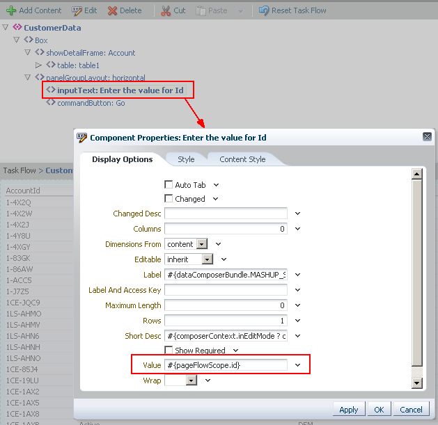Click the Reset Task Flow icon

(x=264, y=10)
